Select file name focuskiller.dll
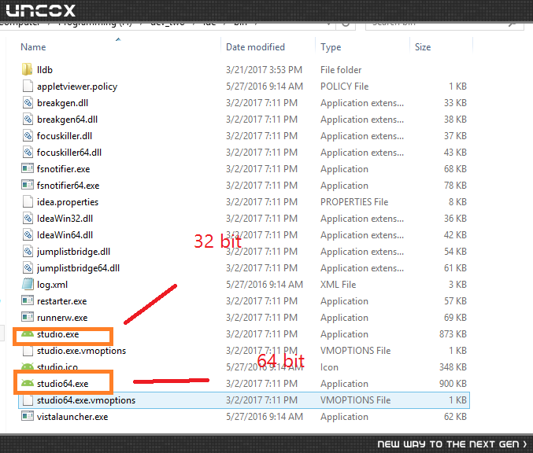 click(x=65, y=136)
